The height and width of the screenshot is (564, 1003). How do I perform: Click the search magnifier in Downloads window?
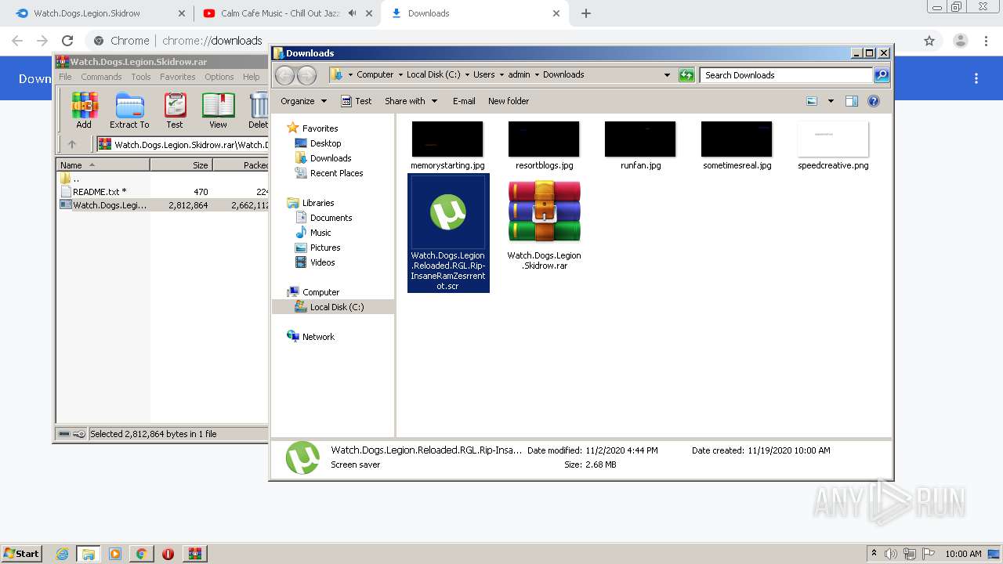tap(882, 75)
